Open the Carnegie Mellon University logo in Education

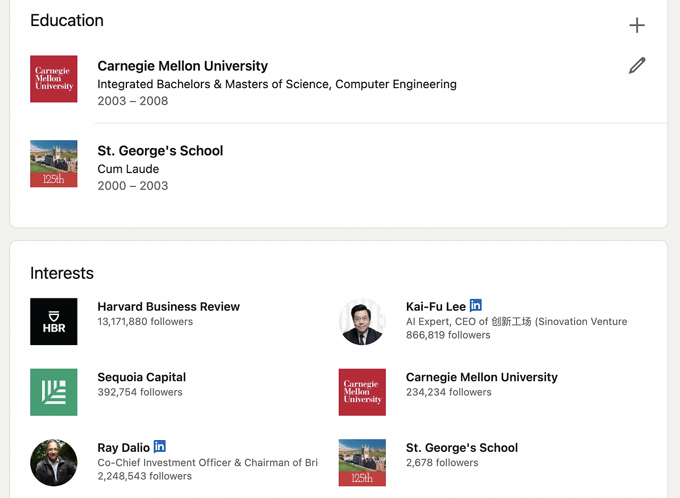[54, 79]
